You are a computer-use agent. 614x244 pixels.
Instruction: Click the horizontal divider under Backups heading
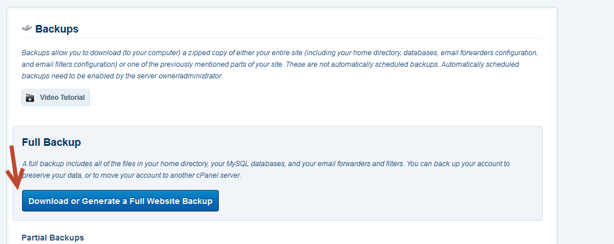coord(282,38)
